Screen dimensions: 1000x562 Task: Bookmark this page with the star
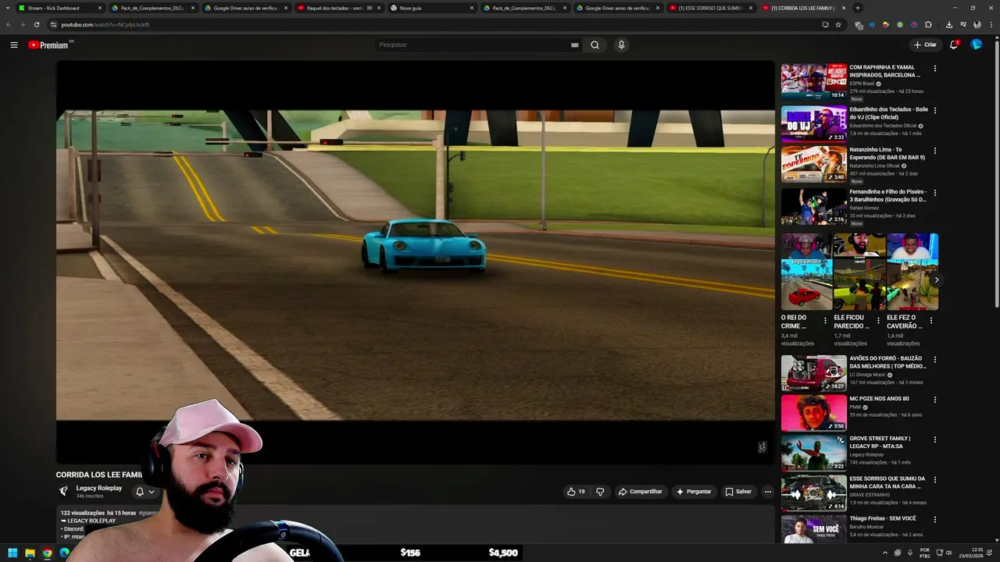(x=838, y=24)
